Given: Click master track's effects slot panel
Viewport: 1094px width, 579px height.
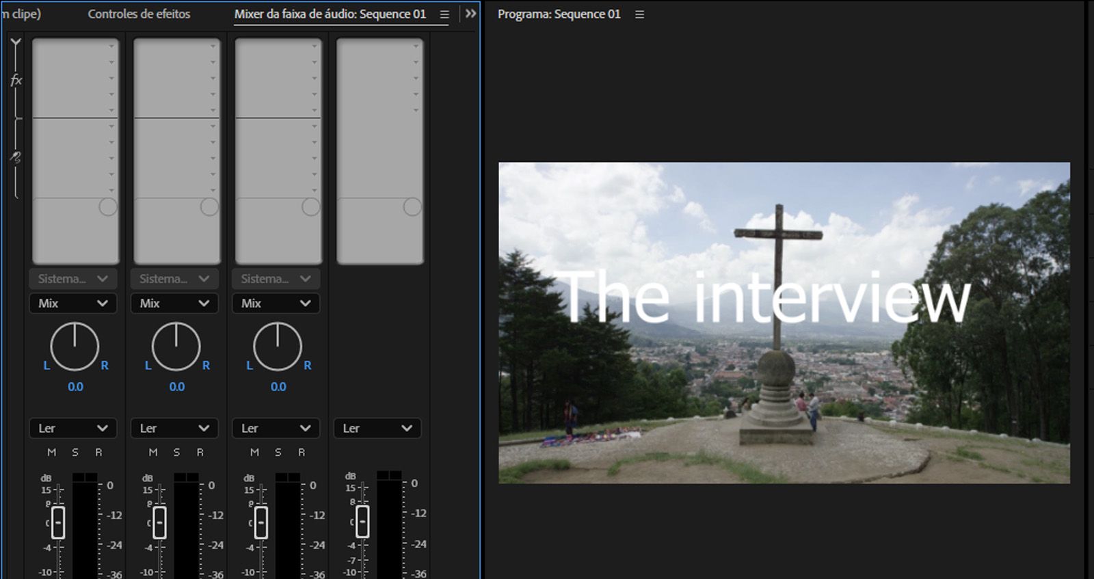Looking at the screenshot, I should pos(379,151).
